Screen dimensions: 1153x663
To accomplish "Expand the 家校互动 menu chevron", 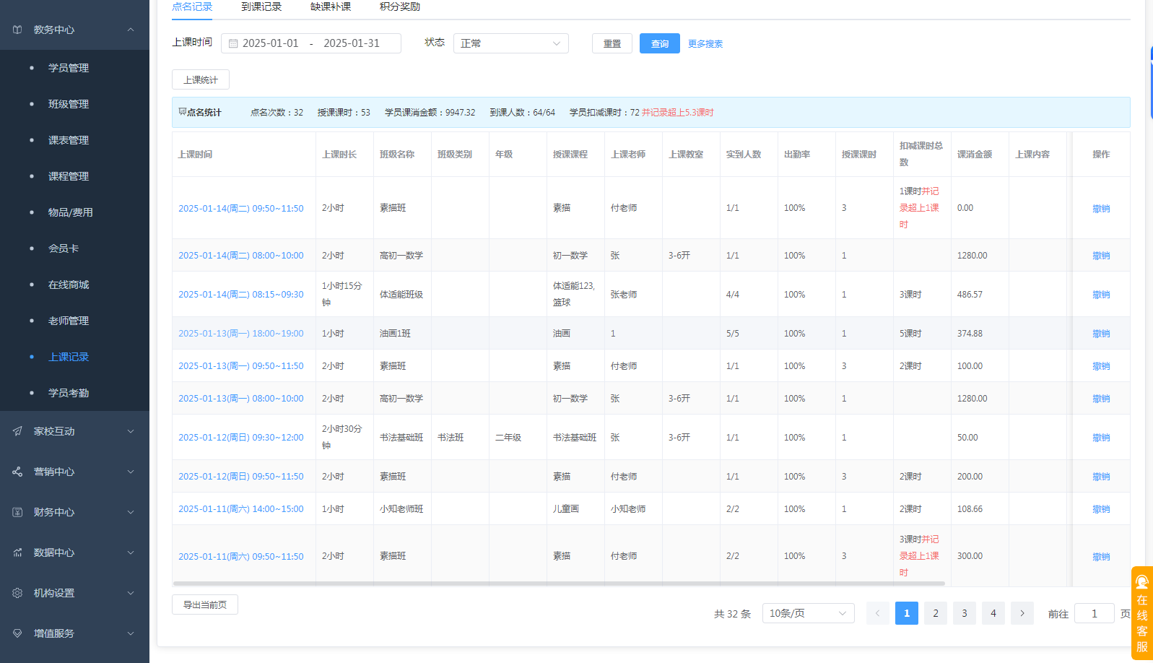I will point(131,431).
